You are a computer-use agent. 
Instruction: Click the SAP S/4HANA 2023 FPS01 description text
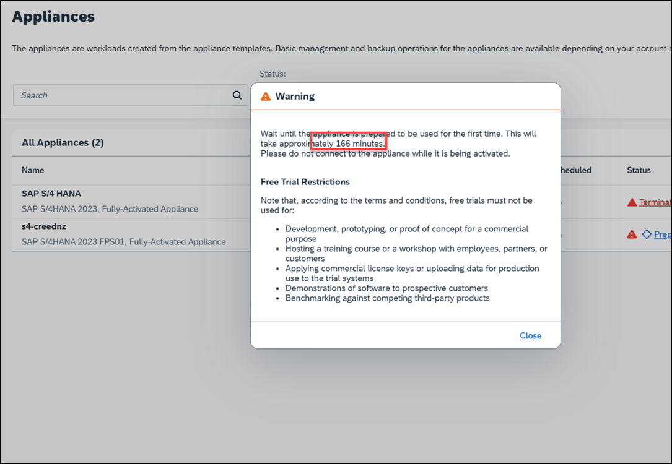[x=124, y=242]
